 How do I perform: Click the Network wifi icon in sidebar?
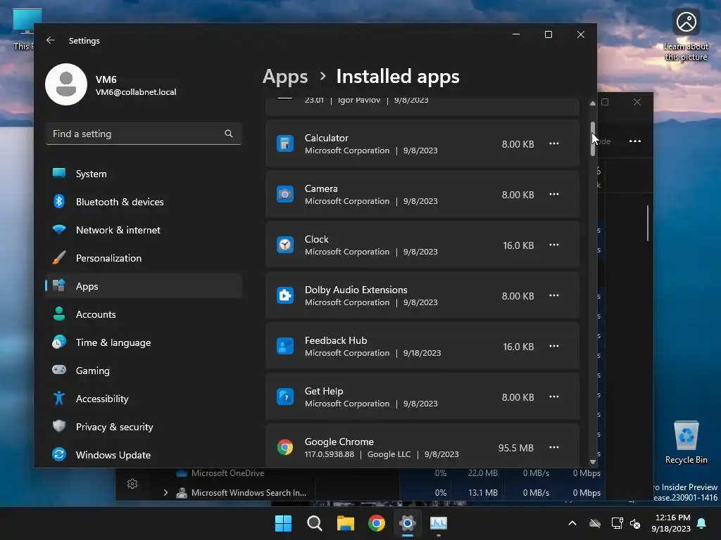pyautogui.click(x=59, y=229)
